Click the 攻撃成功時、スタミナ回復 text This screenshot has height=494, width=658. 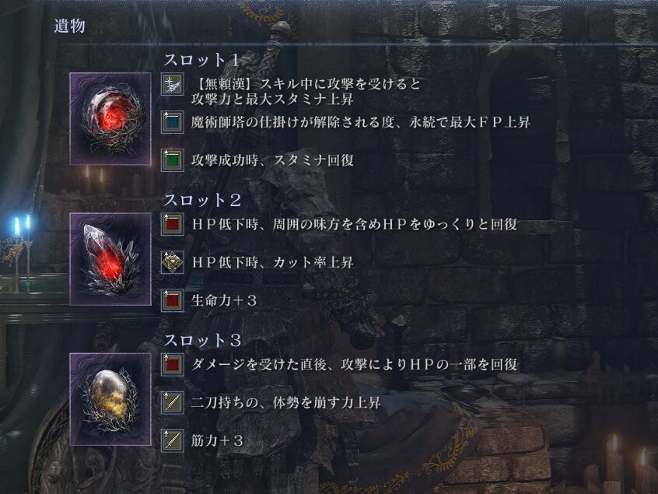point(272,160)
